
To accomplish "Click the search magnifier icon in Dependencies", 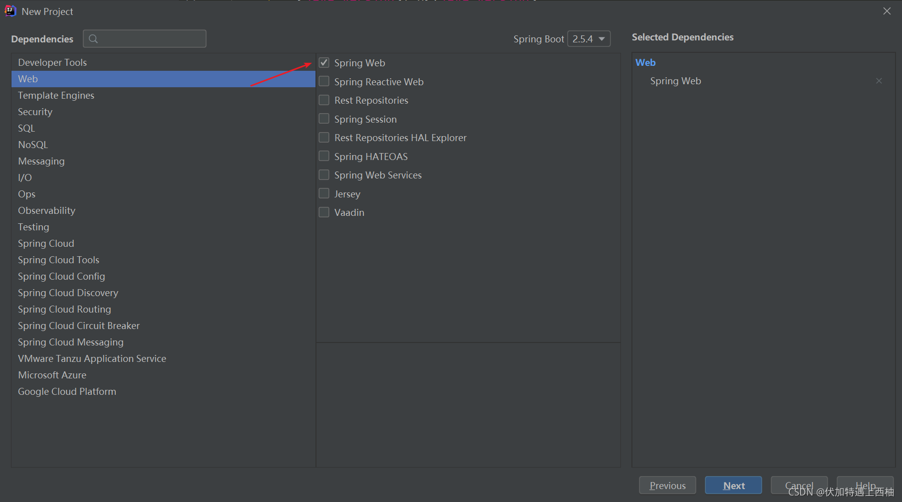I will tap(93, 39).
